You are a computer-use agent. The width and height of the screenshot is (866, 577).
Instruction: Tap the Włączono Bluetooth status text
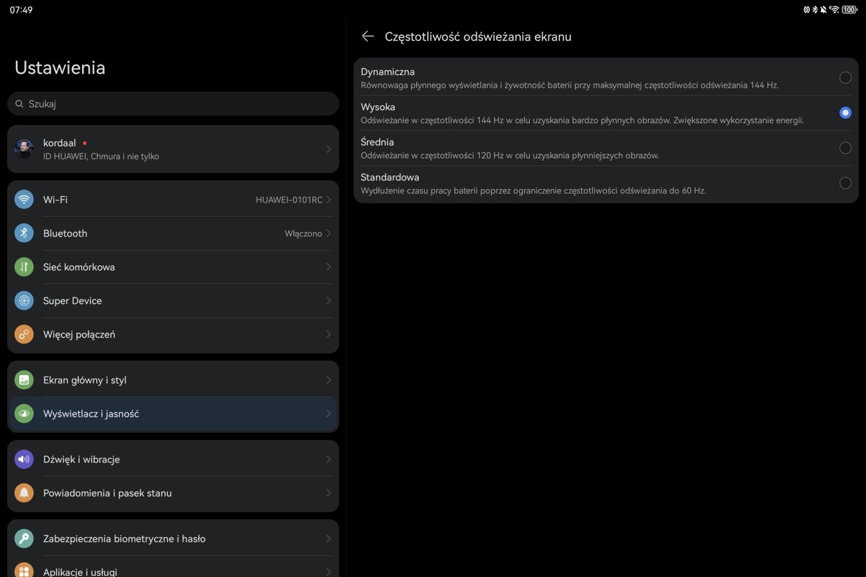point(303,233)
